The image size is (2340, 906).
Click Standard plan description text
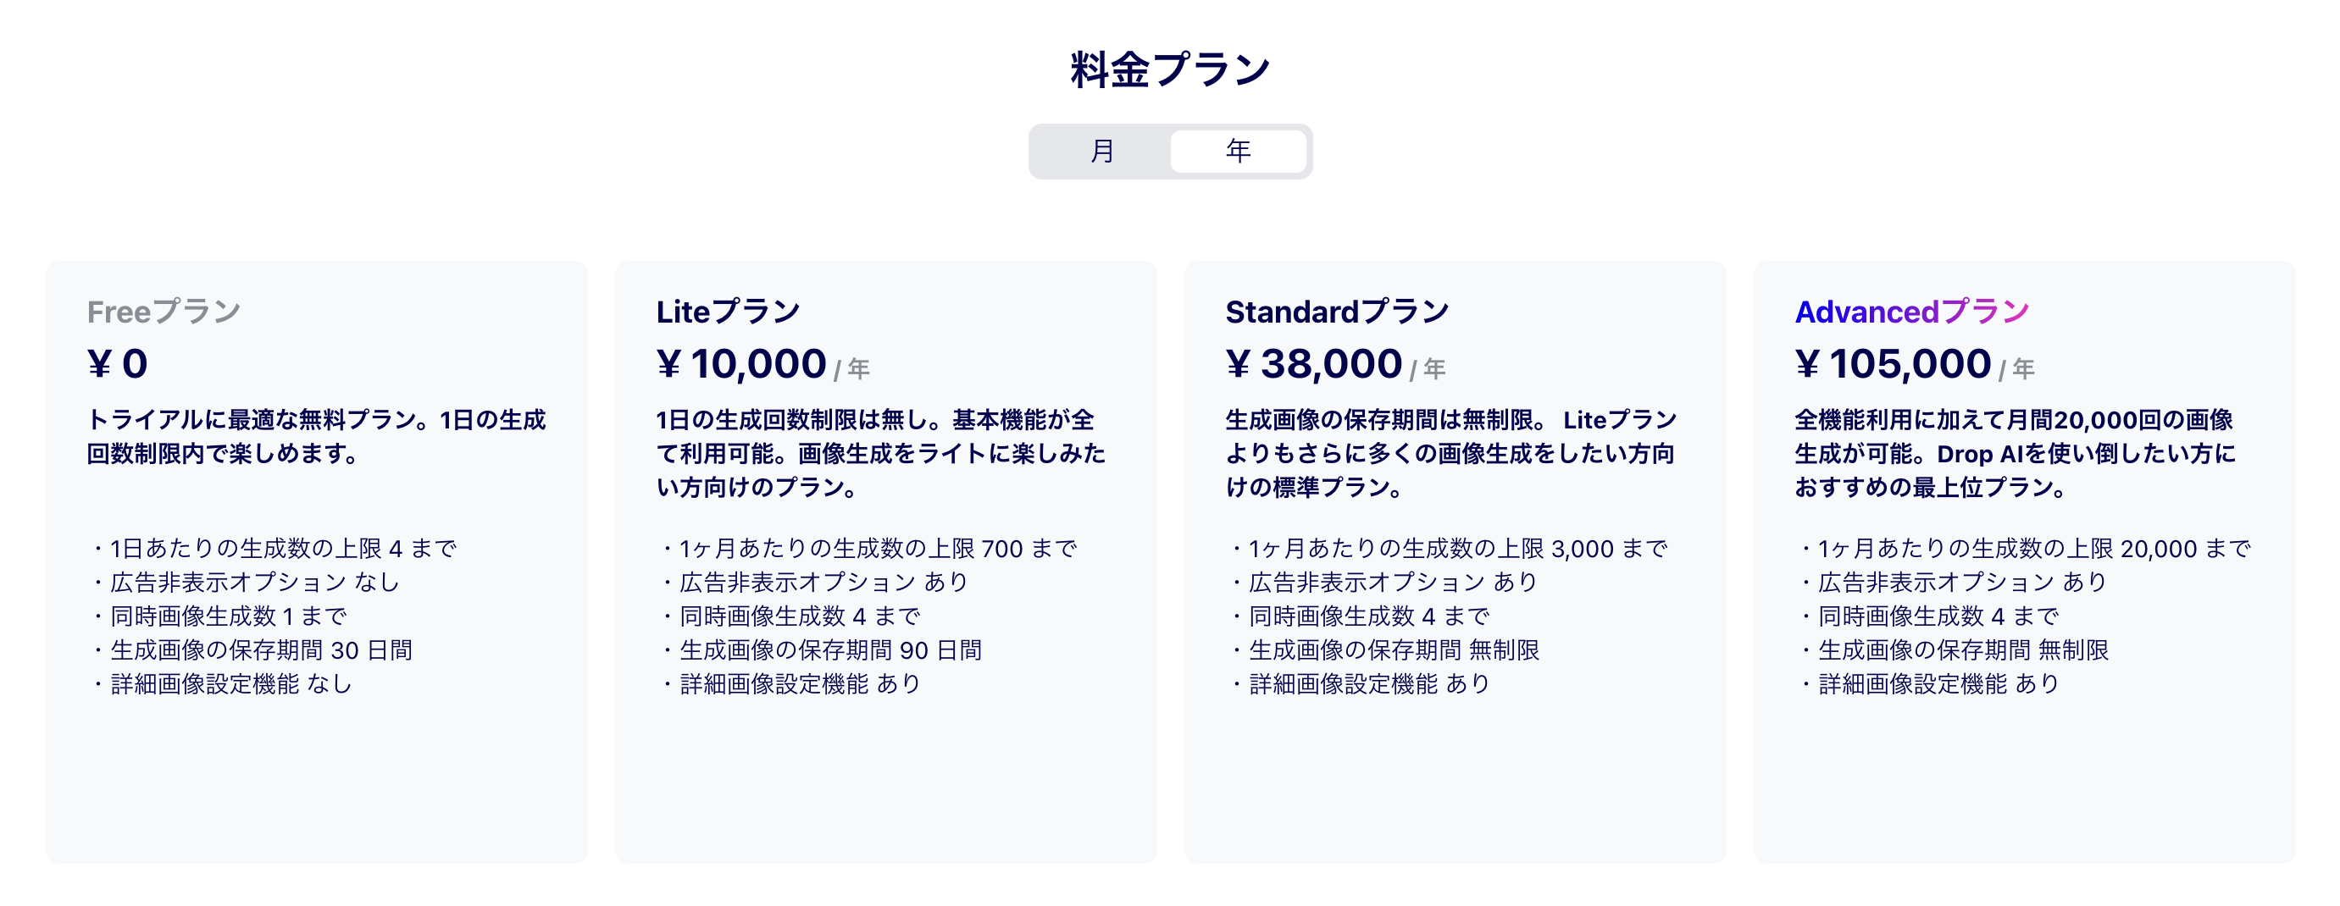1450,453
